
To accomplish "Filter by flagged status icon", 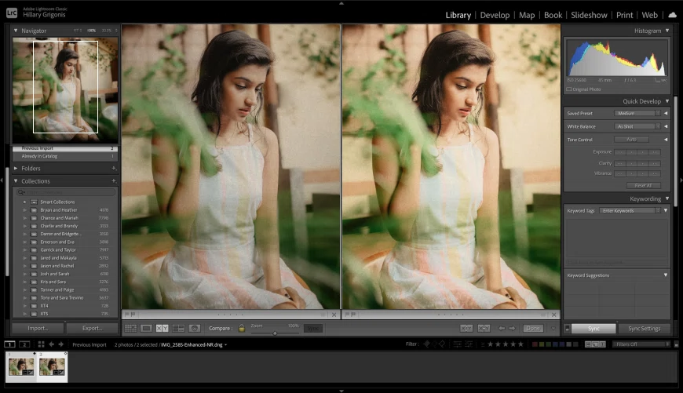I will (x=427, y=344).
